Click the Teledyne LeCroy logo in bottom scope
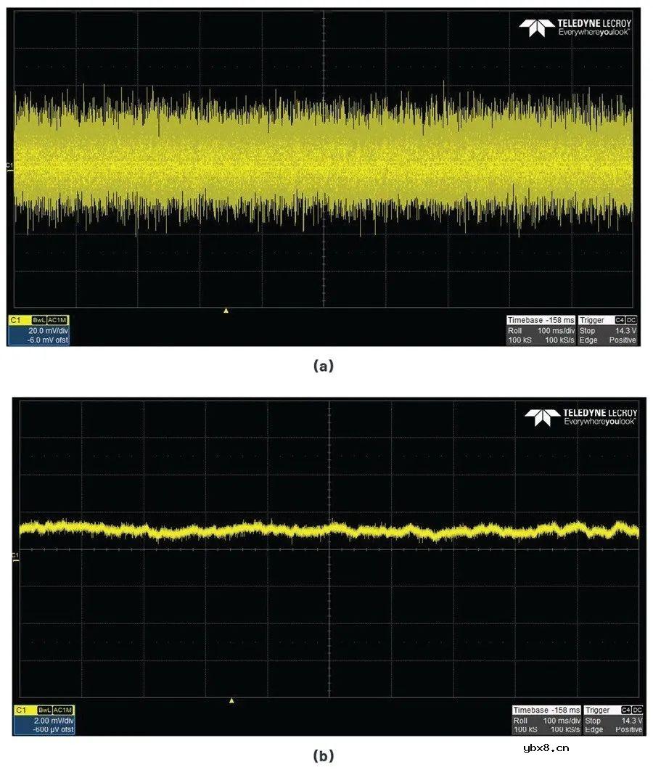This screenshot has height=770, width=653. click(x=580, y=417)
